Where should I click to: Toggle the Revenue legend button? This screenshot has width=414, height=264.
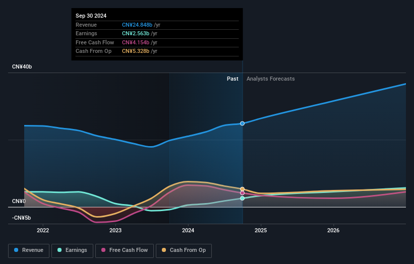click(29, 250)
